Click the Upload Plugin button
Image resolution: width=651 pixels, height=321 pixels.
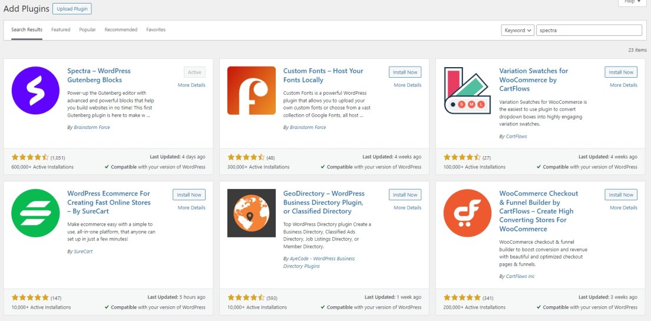[72, 9]
